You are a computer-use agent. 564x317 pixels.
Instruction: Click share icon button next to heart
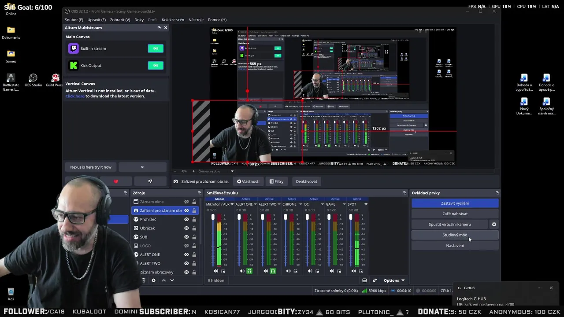pos(150,181)
